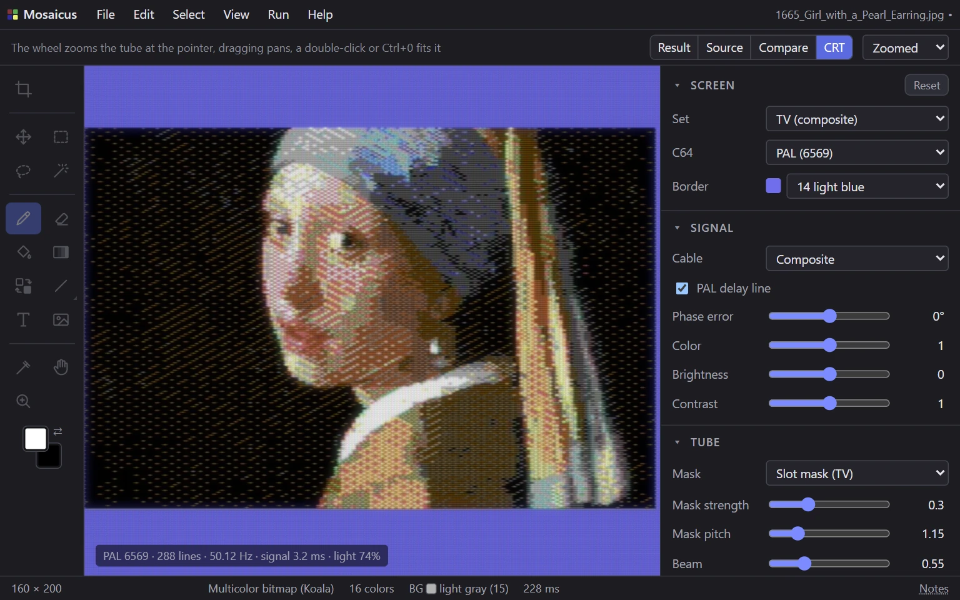Select the Crop tool

pos(23,89)
